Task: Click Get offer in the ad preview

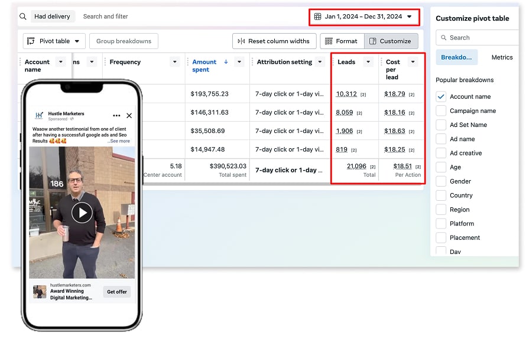Action: pos(117,292)
